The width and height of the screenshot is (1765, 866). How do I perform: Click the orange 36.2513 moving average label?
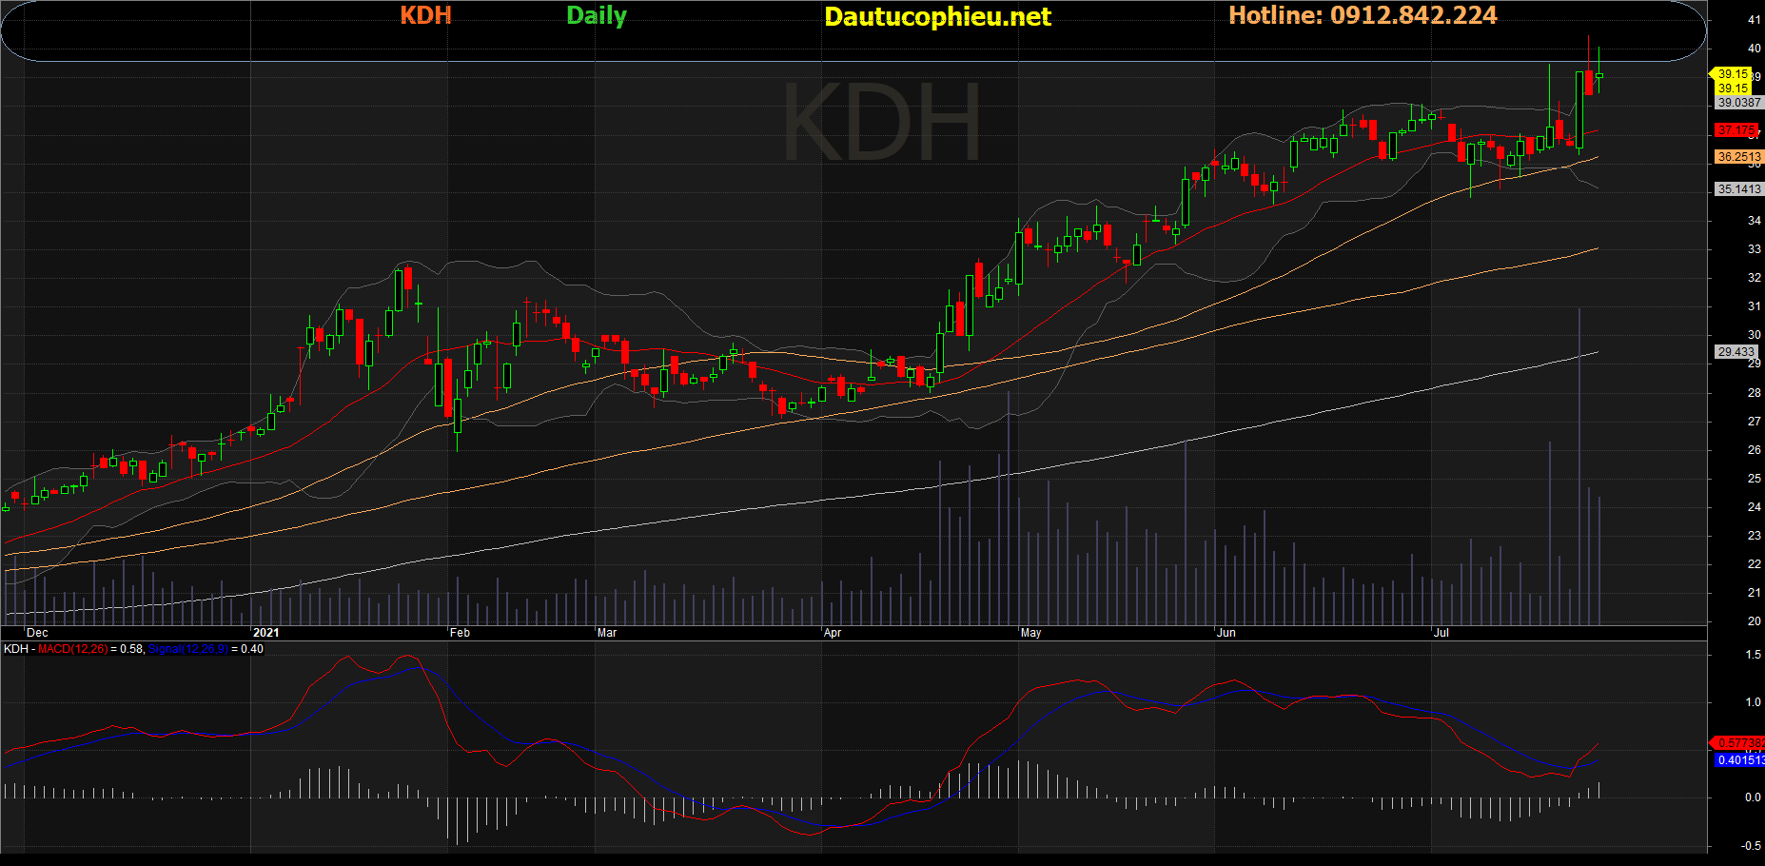(1739, 157)
